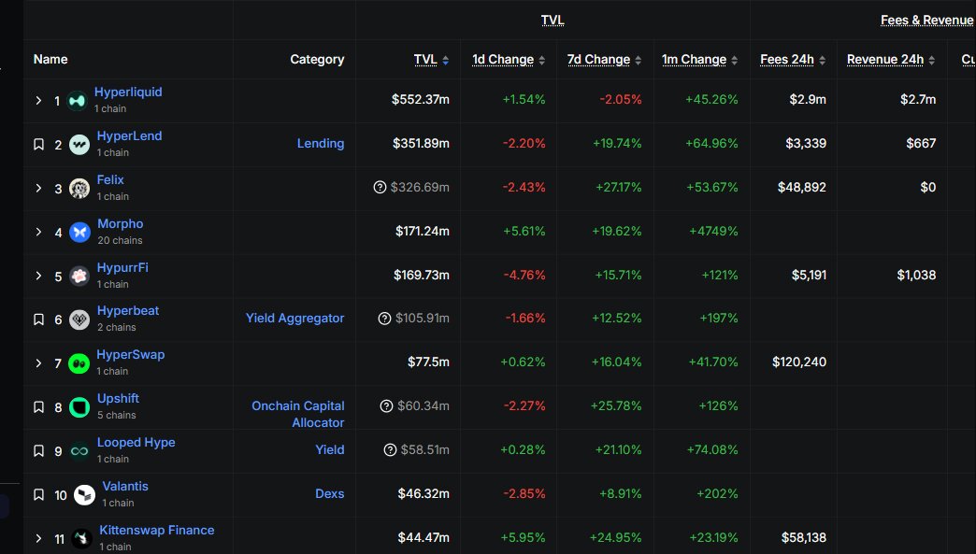Bookmark the Looped Hype protocol
This screenshot has width=976, height=554.
pos(38,451)
